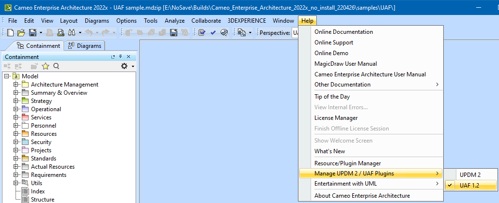This screenshot has height=203, width=499.
Task: Click the Projects package folder icon
Action: pyautogui.click(x=26, y=150)
